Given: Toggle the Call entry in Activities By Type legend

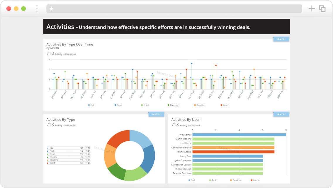Looking at the screenshot, I should 47,148.
